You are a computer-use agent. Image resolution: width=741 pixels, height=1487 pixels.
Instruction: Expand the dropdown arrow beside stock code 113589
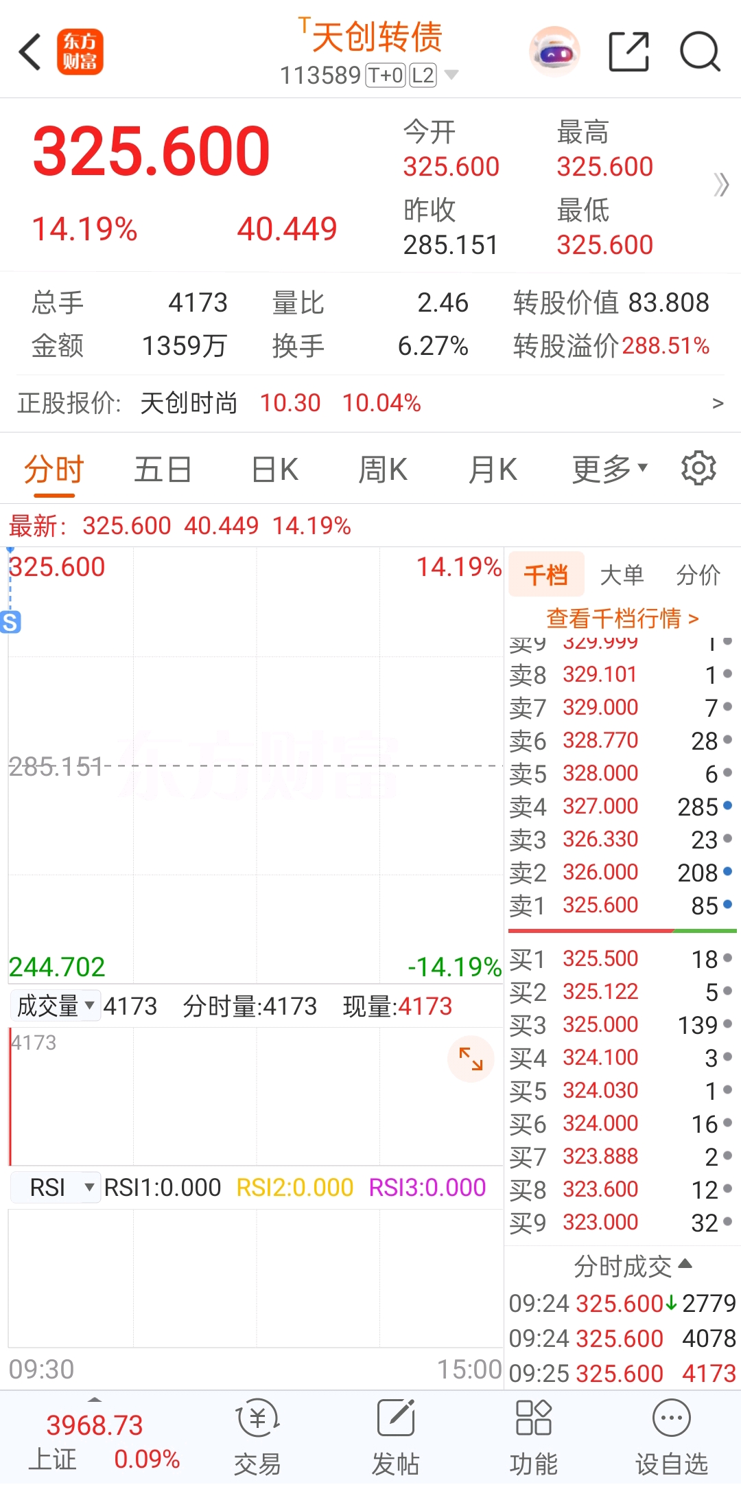coord(451,74)
